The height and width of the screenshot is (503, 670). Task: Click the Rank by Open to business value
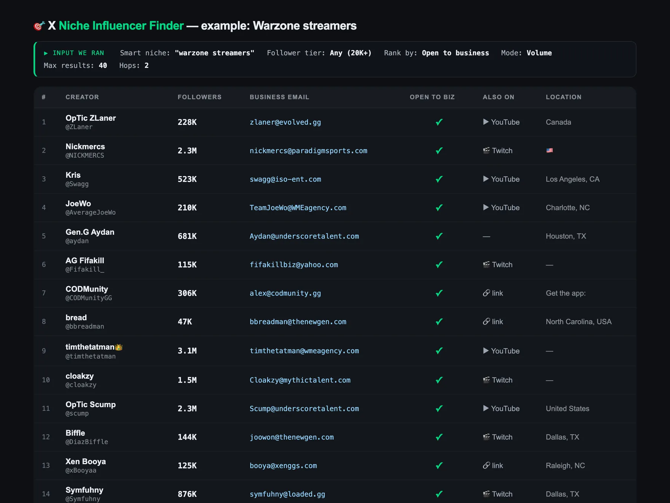point(455,53)
